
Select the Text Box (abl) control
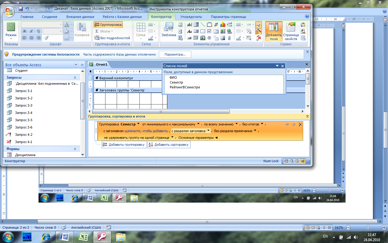click(189, 25)
